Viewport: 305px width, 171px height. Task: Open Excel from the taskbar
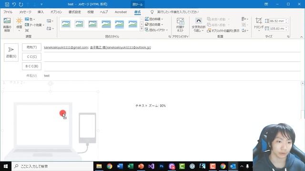pyautogui.click(x=130, y=166)
